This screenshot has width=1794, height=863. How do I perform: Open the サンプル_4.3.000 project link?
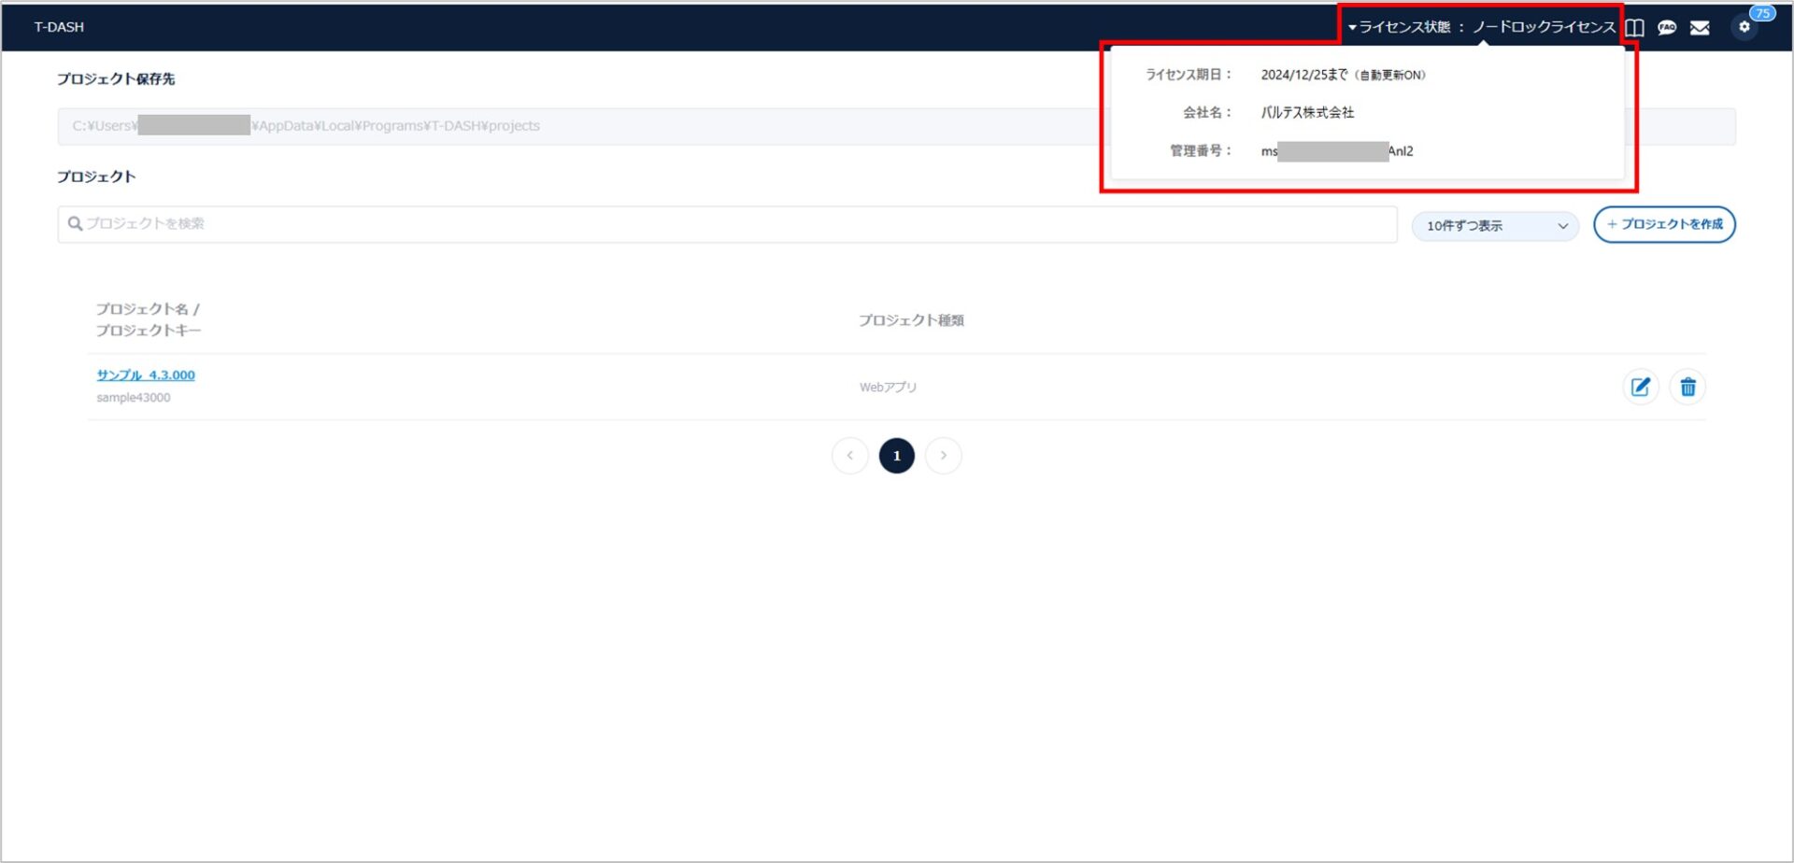point(146,375)
